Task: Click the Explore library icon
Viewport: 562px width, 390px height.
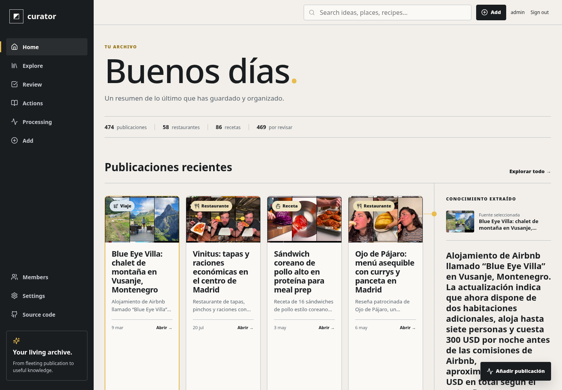Action: 14,66
